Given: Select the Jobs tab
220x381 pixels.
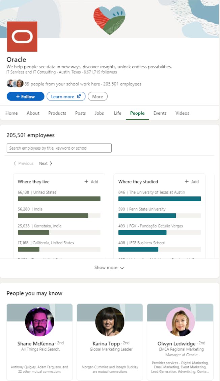Looking at the screenshot, I should pos(99,113).
